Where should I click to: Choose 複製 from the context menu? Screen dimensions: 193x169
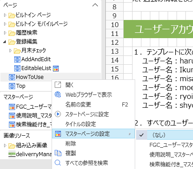point(93,153)
